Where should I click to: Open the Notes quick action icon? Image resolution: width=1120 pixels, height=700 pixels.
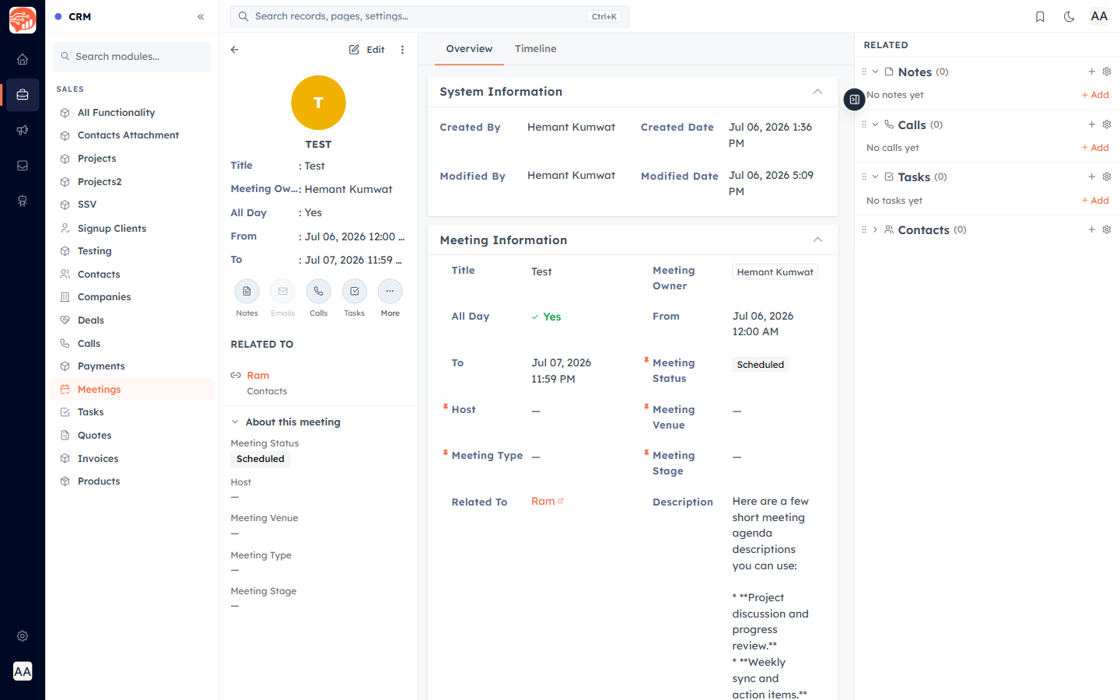(x=247, y=292)
